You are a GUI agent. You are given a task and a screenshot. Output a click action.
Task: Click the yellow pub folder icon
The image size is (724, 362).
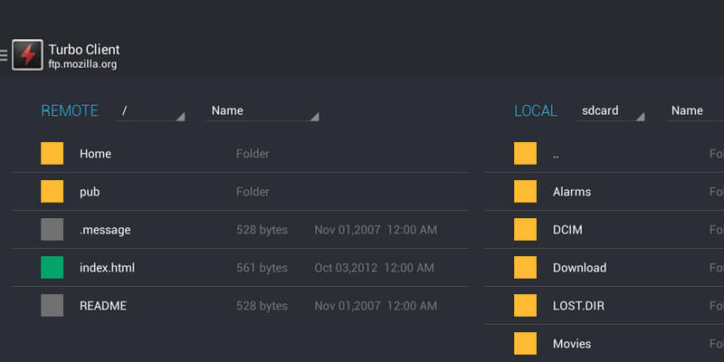coord(52,192)
